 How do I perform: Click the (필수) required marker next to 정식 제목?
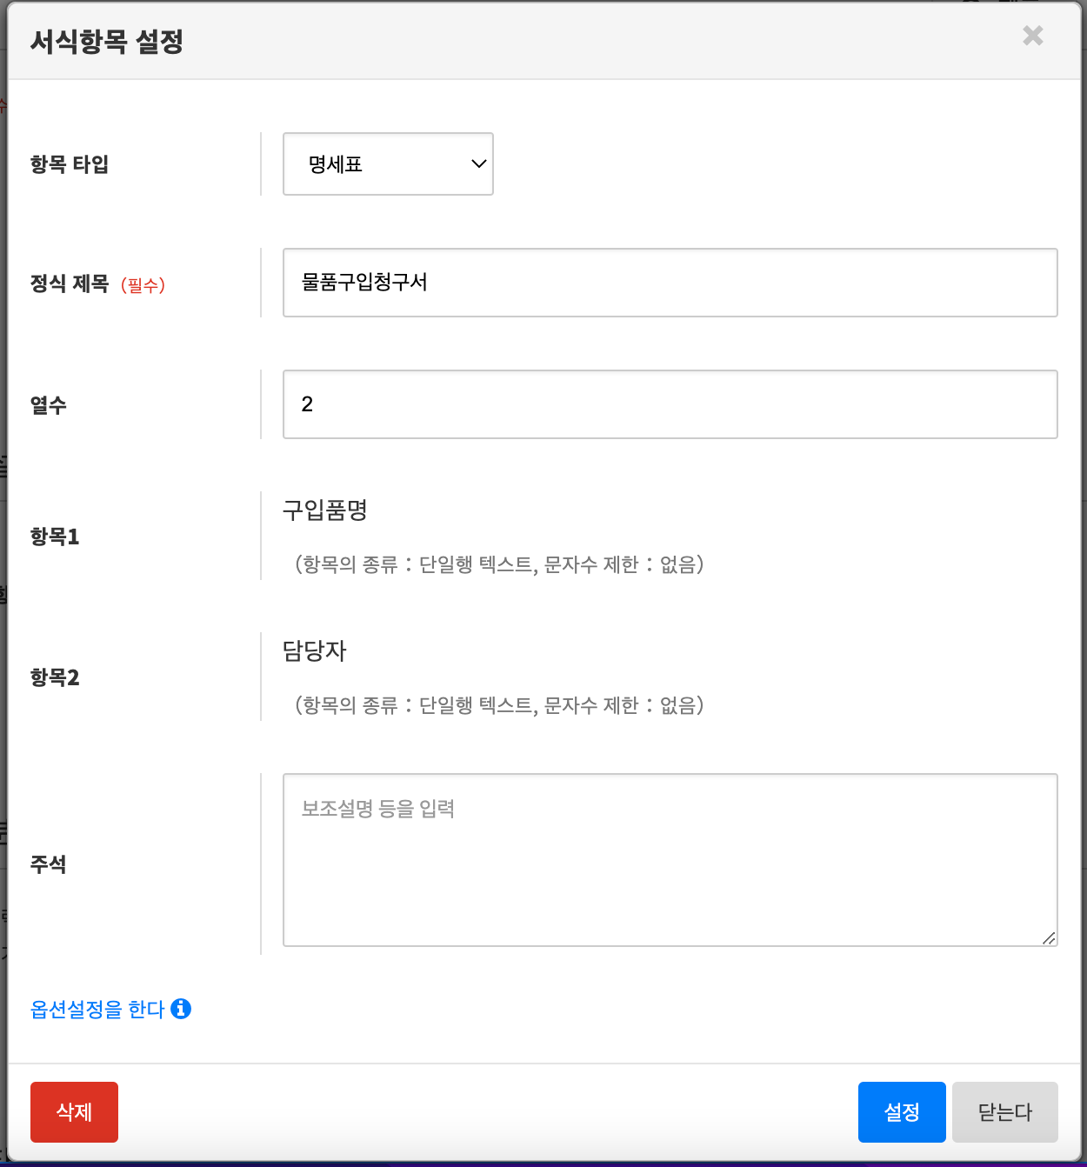(144, 284)
